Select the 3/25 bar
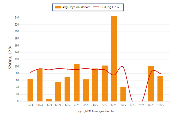176x118 pixels. pyautogui.click(x=86, y=90)
